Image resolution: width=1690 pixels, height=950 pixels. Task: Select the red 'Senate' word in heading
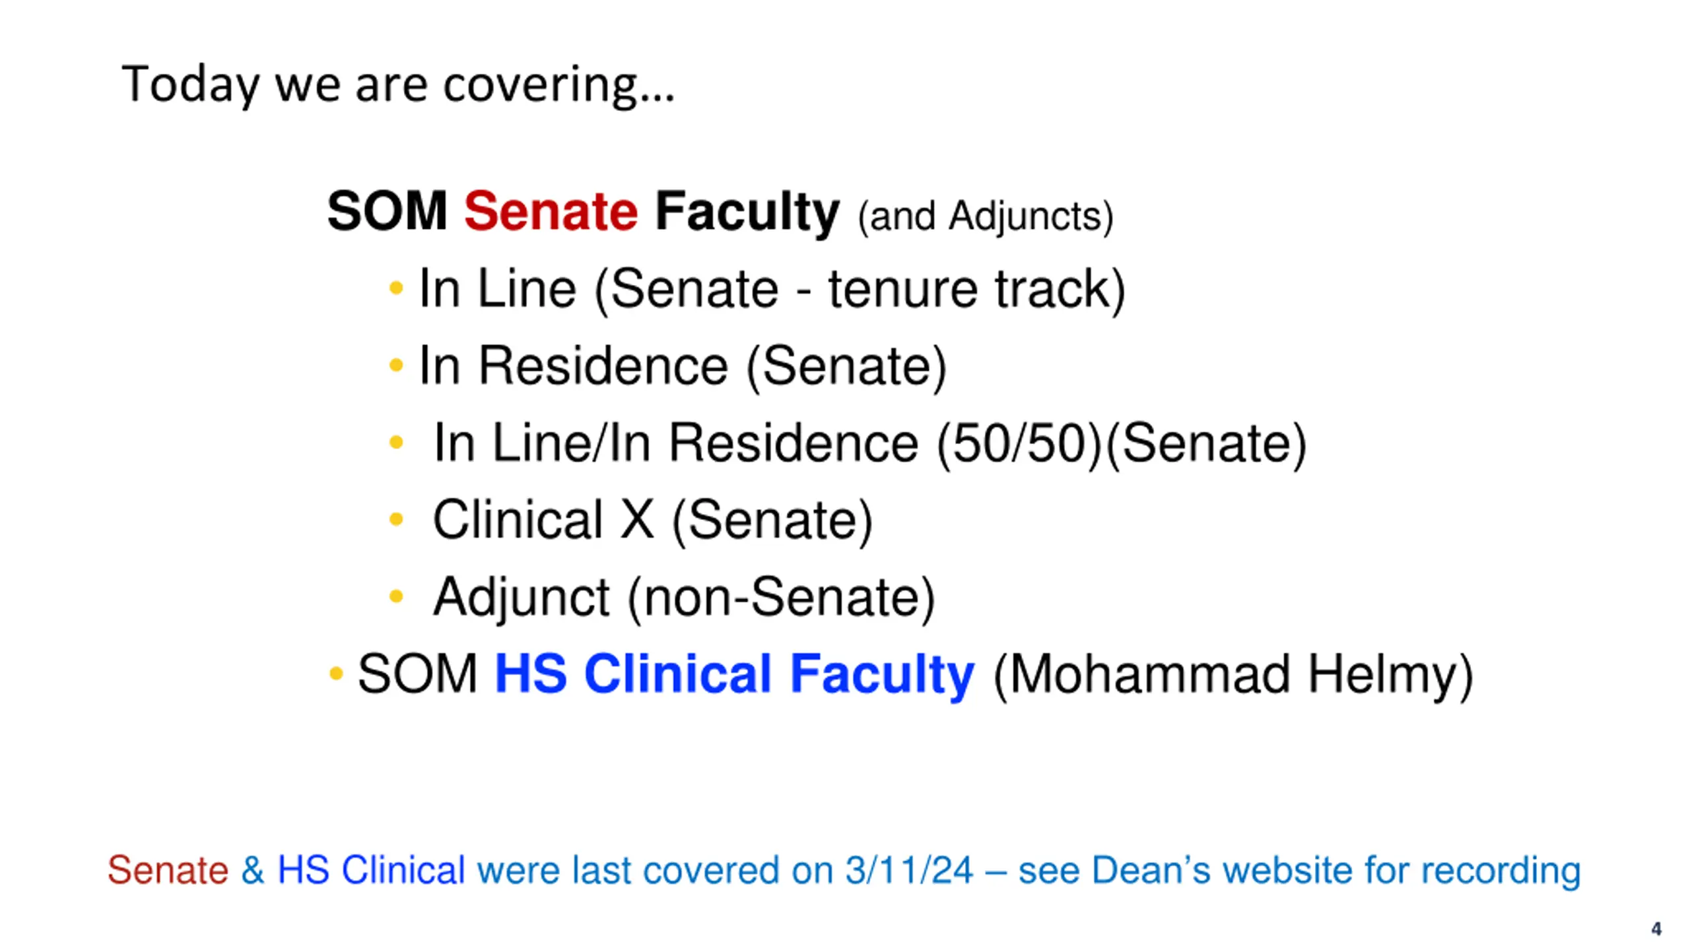tap(551, 211)
